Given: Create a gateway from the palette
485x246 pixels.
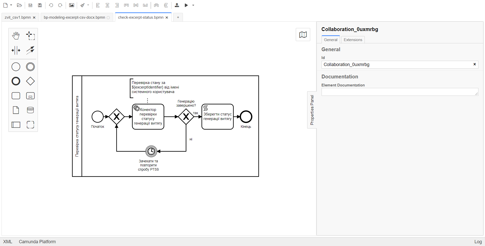Looking at the screenshot, I should pyautogui.click(x=30, y=81).
